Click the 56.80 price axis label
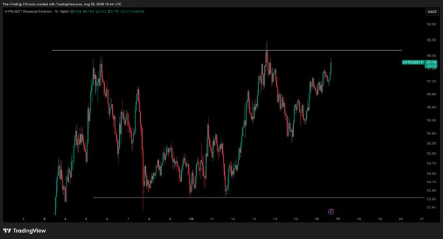Image resolution: width=443 pixels, height=239 pixels. click(x=431, y=94)
